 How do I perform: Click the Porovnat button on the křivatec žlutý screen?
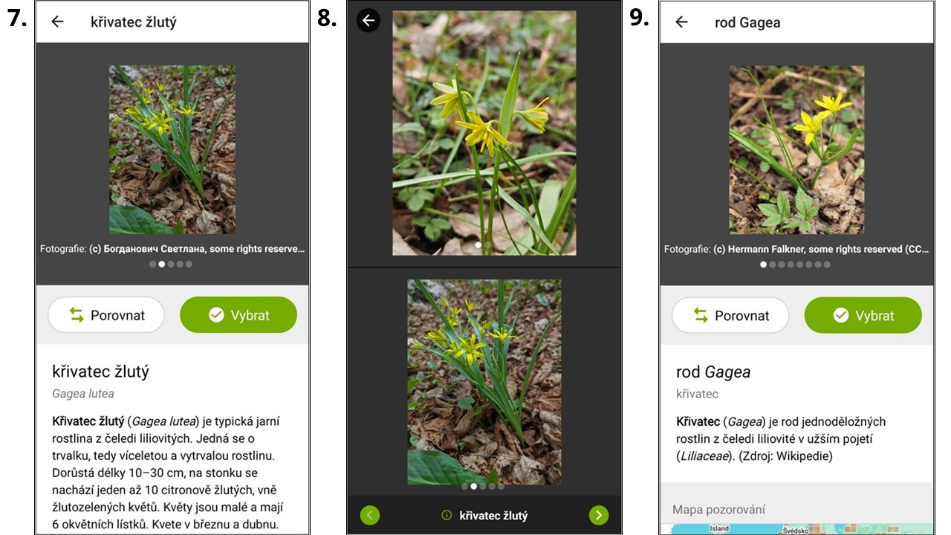pyautogui.click(x=106, y=315)
